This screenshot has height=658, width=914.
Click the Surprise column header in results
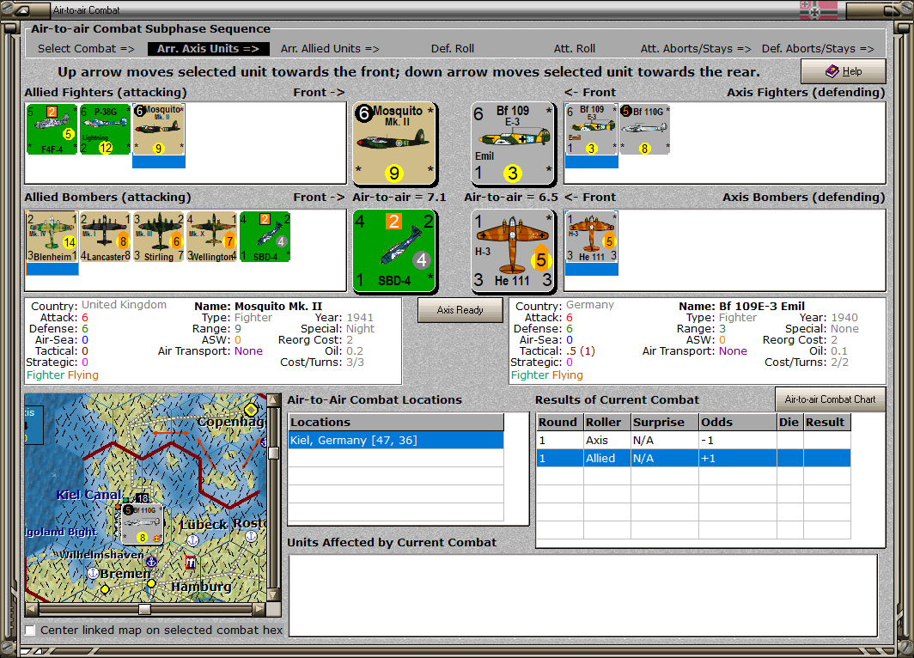(665, 422)
